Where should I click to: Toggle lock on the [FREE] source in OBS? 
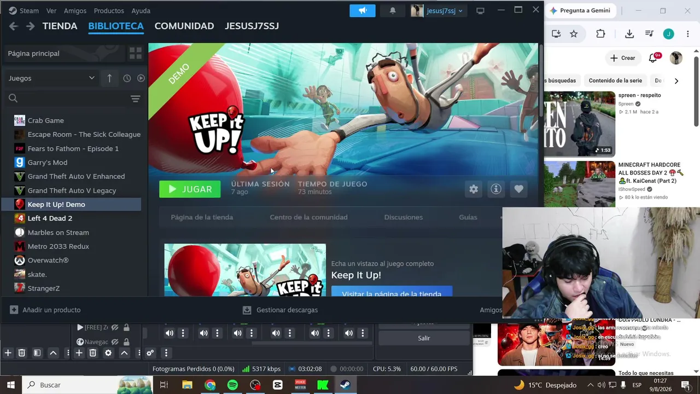click(x=126, y=327)
